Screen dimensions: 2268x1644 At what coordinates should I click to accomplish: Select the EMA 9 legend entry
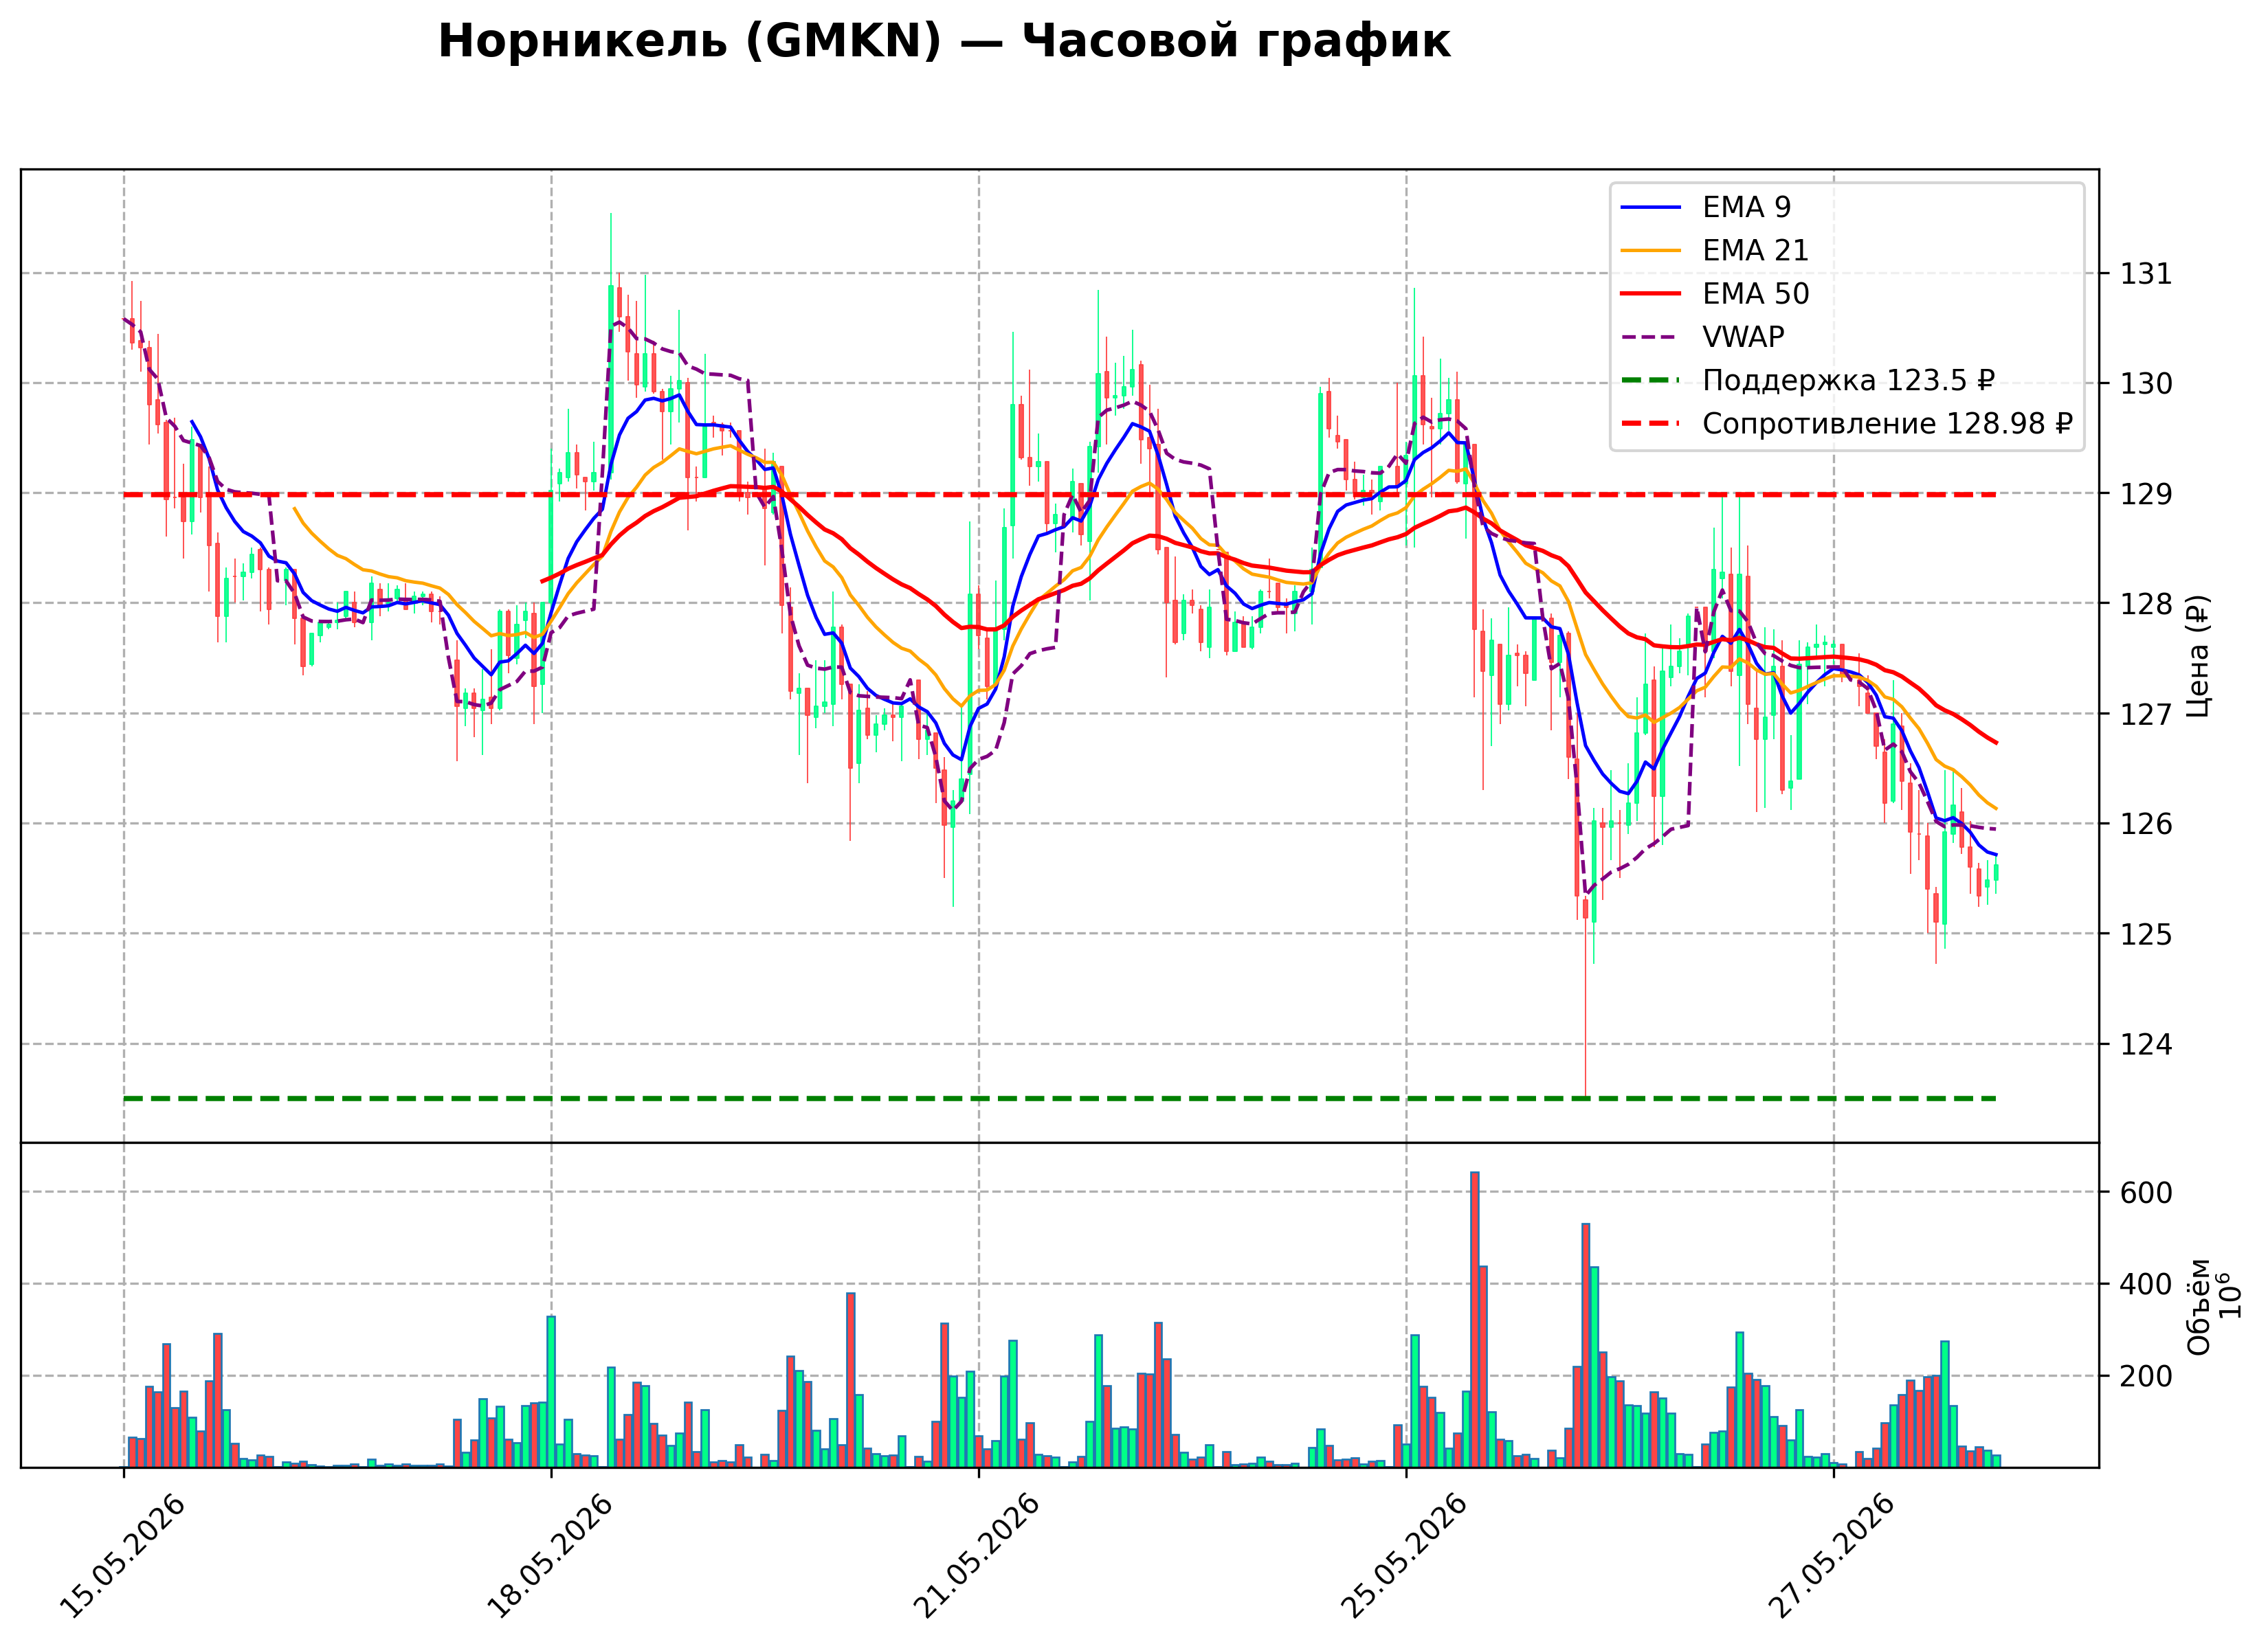(1705, 207)
